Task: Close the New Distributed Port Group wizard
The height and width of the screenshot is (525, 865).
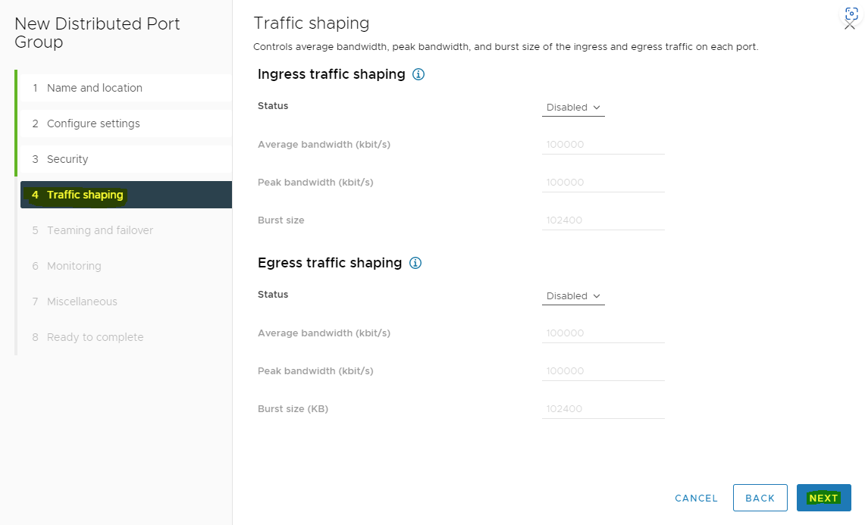Action: click(850, 25)
